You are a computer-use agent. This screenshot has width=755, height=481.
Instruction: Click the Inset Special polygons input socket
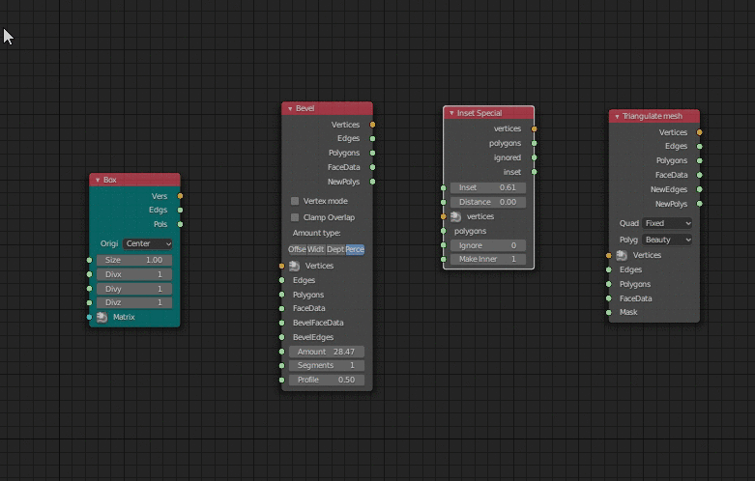(444, 231)
